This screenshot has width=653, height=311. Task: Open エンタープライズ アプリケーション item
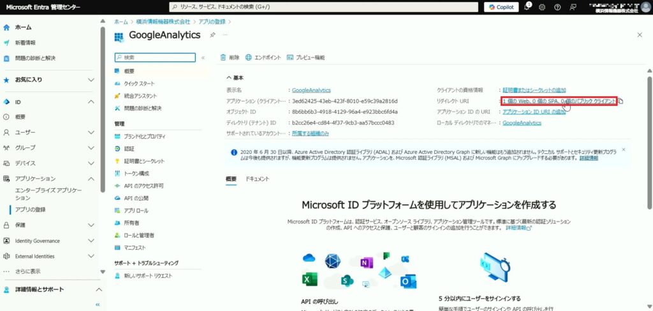pyautogui.click(x=48, y=194)
